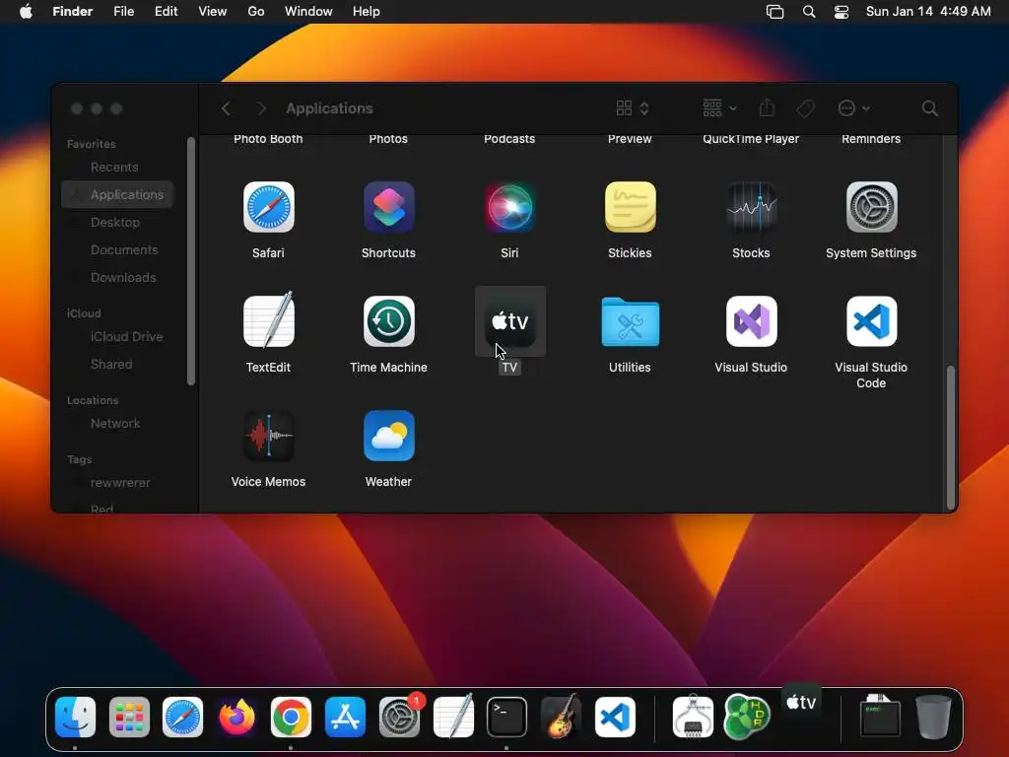Viewport: 1009px width, 757px height.
Task: Open the Help menu
Action: point(367,12)
